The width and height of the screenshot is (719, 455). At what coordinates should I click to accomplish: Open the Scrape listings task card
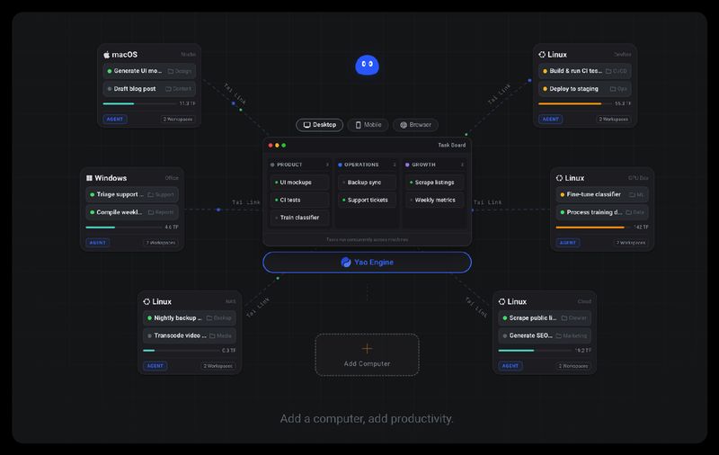(435, 183)
